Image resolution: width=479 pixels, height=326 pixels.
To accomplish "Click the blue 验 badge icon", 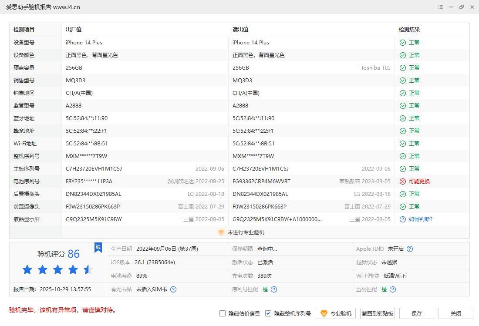I will [98, 247].
